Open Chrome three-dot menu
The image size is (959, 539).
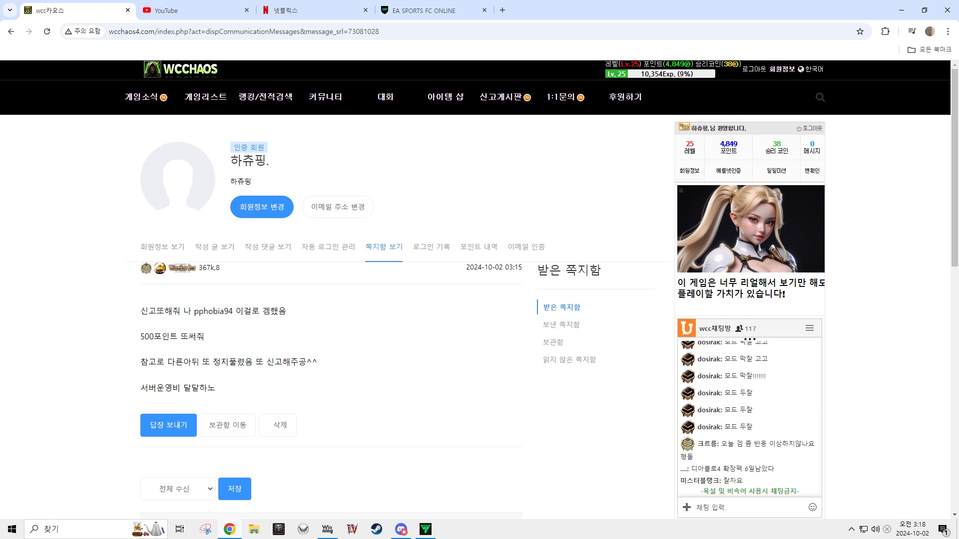(x=948, y=31)
